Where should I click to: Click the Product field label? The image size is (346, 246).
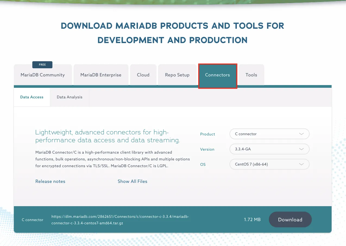(207, 134)
